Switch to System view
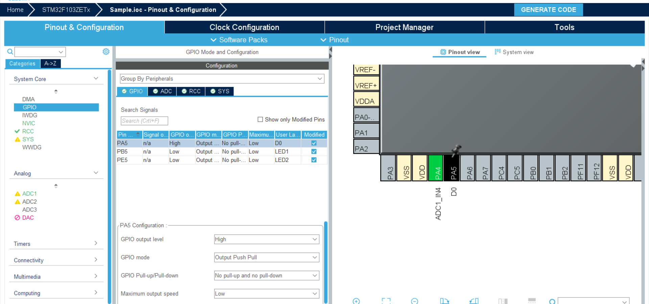Viewport: 649px width, 304px height. click(514, 52)
